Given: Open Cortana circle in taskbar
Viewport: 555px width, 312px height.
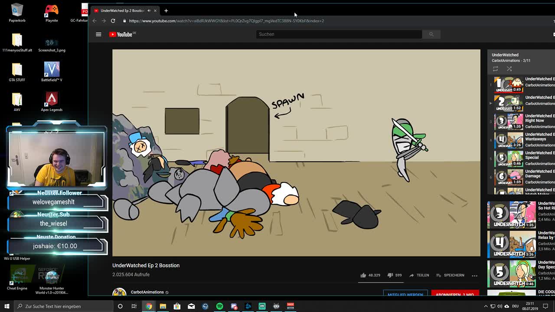Looking at the screenshot, I should (120, 306).
